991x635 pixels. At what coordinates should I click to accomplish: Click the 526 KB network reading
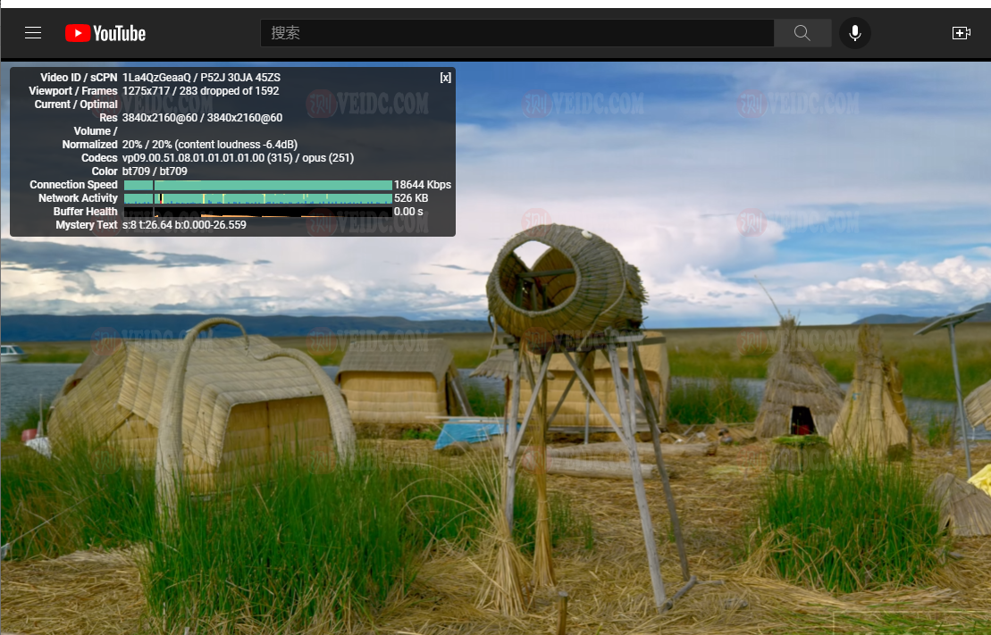click(x=411, y=198)
